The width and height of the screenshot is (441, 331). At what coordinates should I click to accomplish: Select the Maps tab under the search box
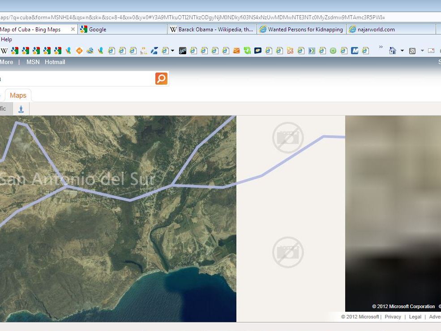pos(18,95)
